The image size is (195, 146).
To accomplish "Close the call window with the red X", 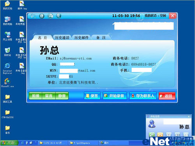I will point(172,16).
